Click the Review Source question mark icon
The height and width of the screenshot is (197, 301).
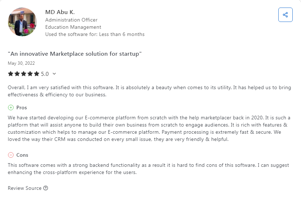pyautogui.click(x=45, y=188)
